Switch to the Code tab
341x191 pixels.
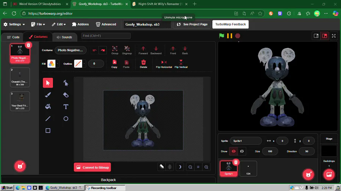[x=13, y=37]
